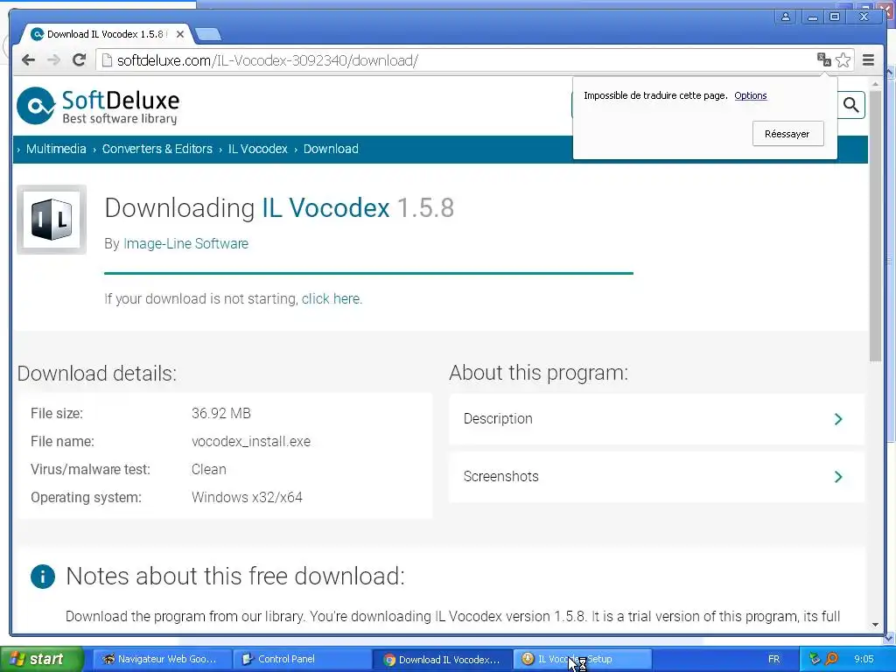Switch to Navigateur Web Goo... taskbar item
Image resolution: width=896 pixels, height=672 pixels.
pos(162,660)
